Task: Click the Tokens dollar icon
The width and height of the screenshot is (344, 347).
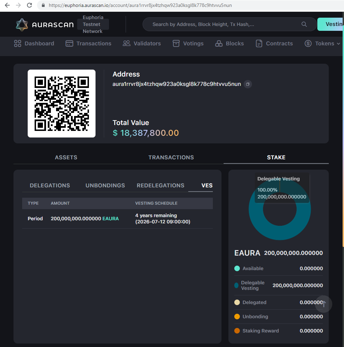Action: (x=308, y=43)
